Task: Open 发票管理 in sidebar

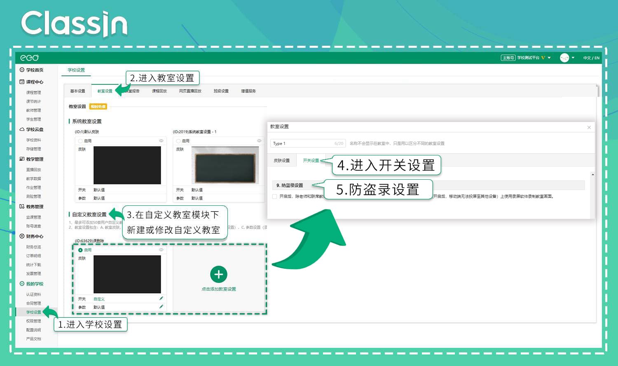Action: pos(33,274)
